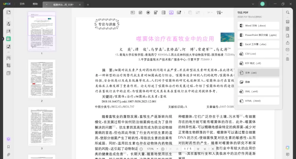The height and width of the screenshot is (159, 296).
Task: Add a signature form field
Action: (179, 13)
